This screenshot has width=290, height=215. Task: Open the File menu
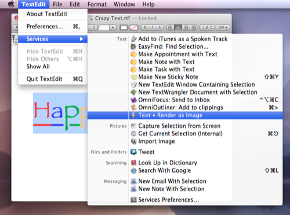[57, 4]
